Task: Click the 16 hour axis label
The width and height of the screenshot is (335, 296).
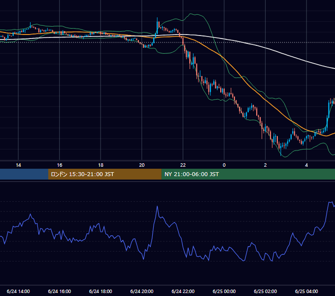Action: [x=60, y=165]
